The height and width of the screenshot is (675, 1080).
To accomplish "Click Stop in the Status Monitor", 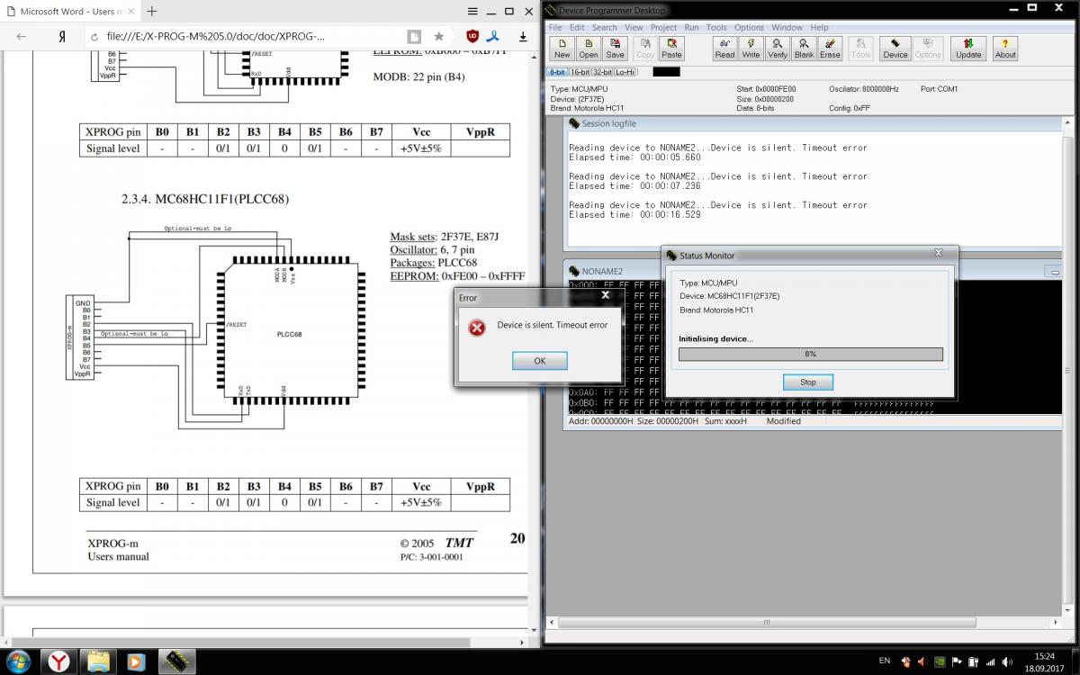I will [x=808, y=382].
